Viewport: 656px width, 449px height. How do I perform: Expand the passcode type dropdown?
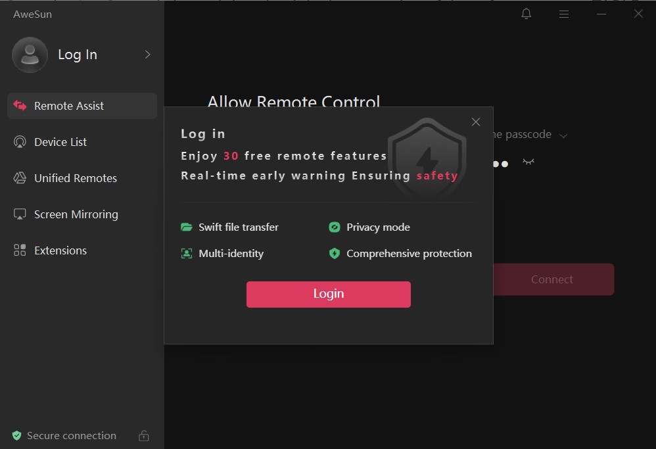[563, 135]
